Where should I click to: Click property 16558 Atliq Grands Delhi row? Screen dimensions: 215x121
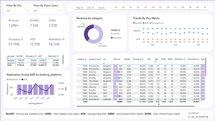[141, 84]
